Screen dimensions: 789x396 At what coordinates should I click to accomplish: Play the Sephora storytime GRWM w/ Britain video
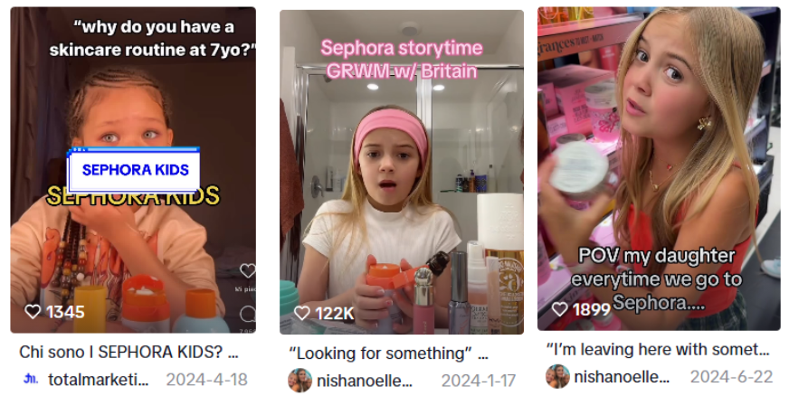point(402,172)
